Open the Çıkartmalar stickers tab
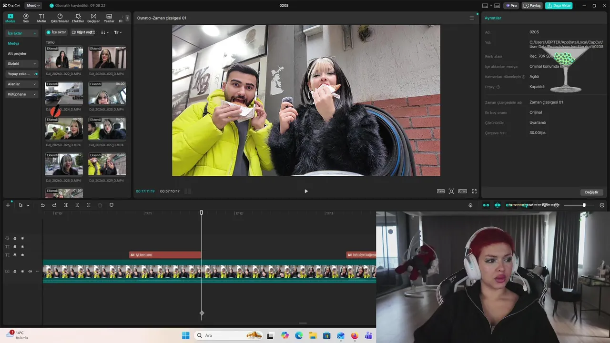The image size is (610, 343). pyautogui.click(x=60, y=18)
